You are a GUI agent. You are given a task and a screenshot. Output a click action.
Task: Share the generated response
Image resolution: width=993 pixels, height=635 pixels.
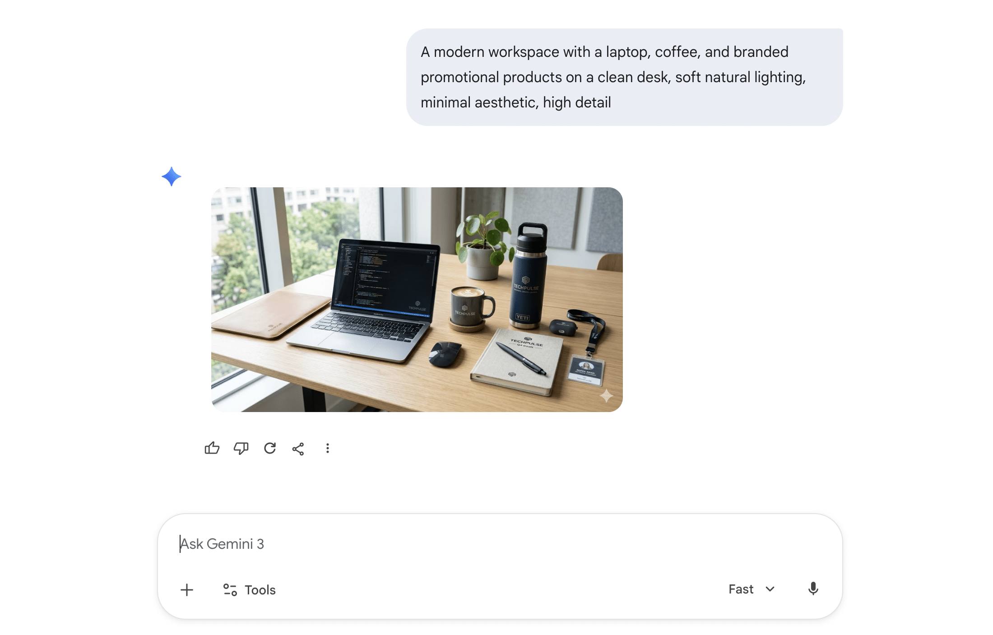point(298,449)
